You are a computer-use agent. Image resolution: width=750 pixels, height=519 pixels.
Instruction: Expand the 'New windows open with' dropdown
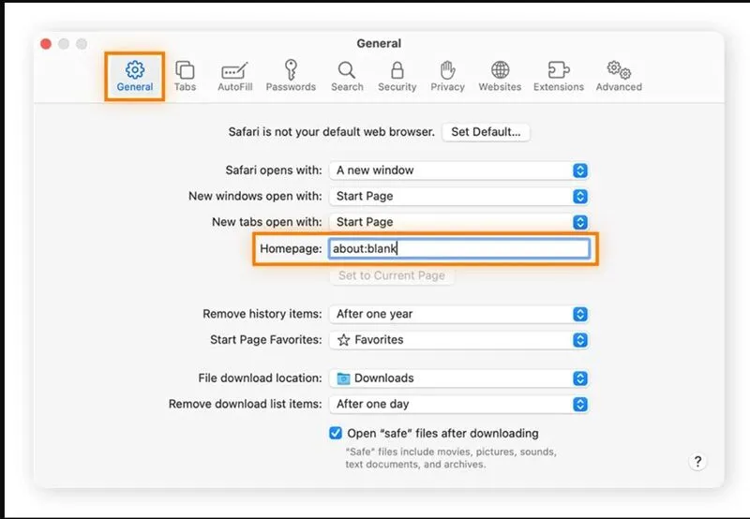pos(458,197)
